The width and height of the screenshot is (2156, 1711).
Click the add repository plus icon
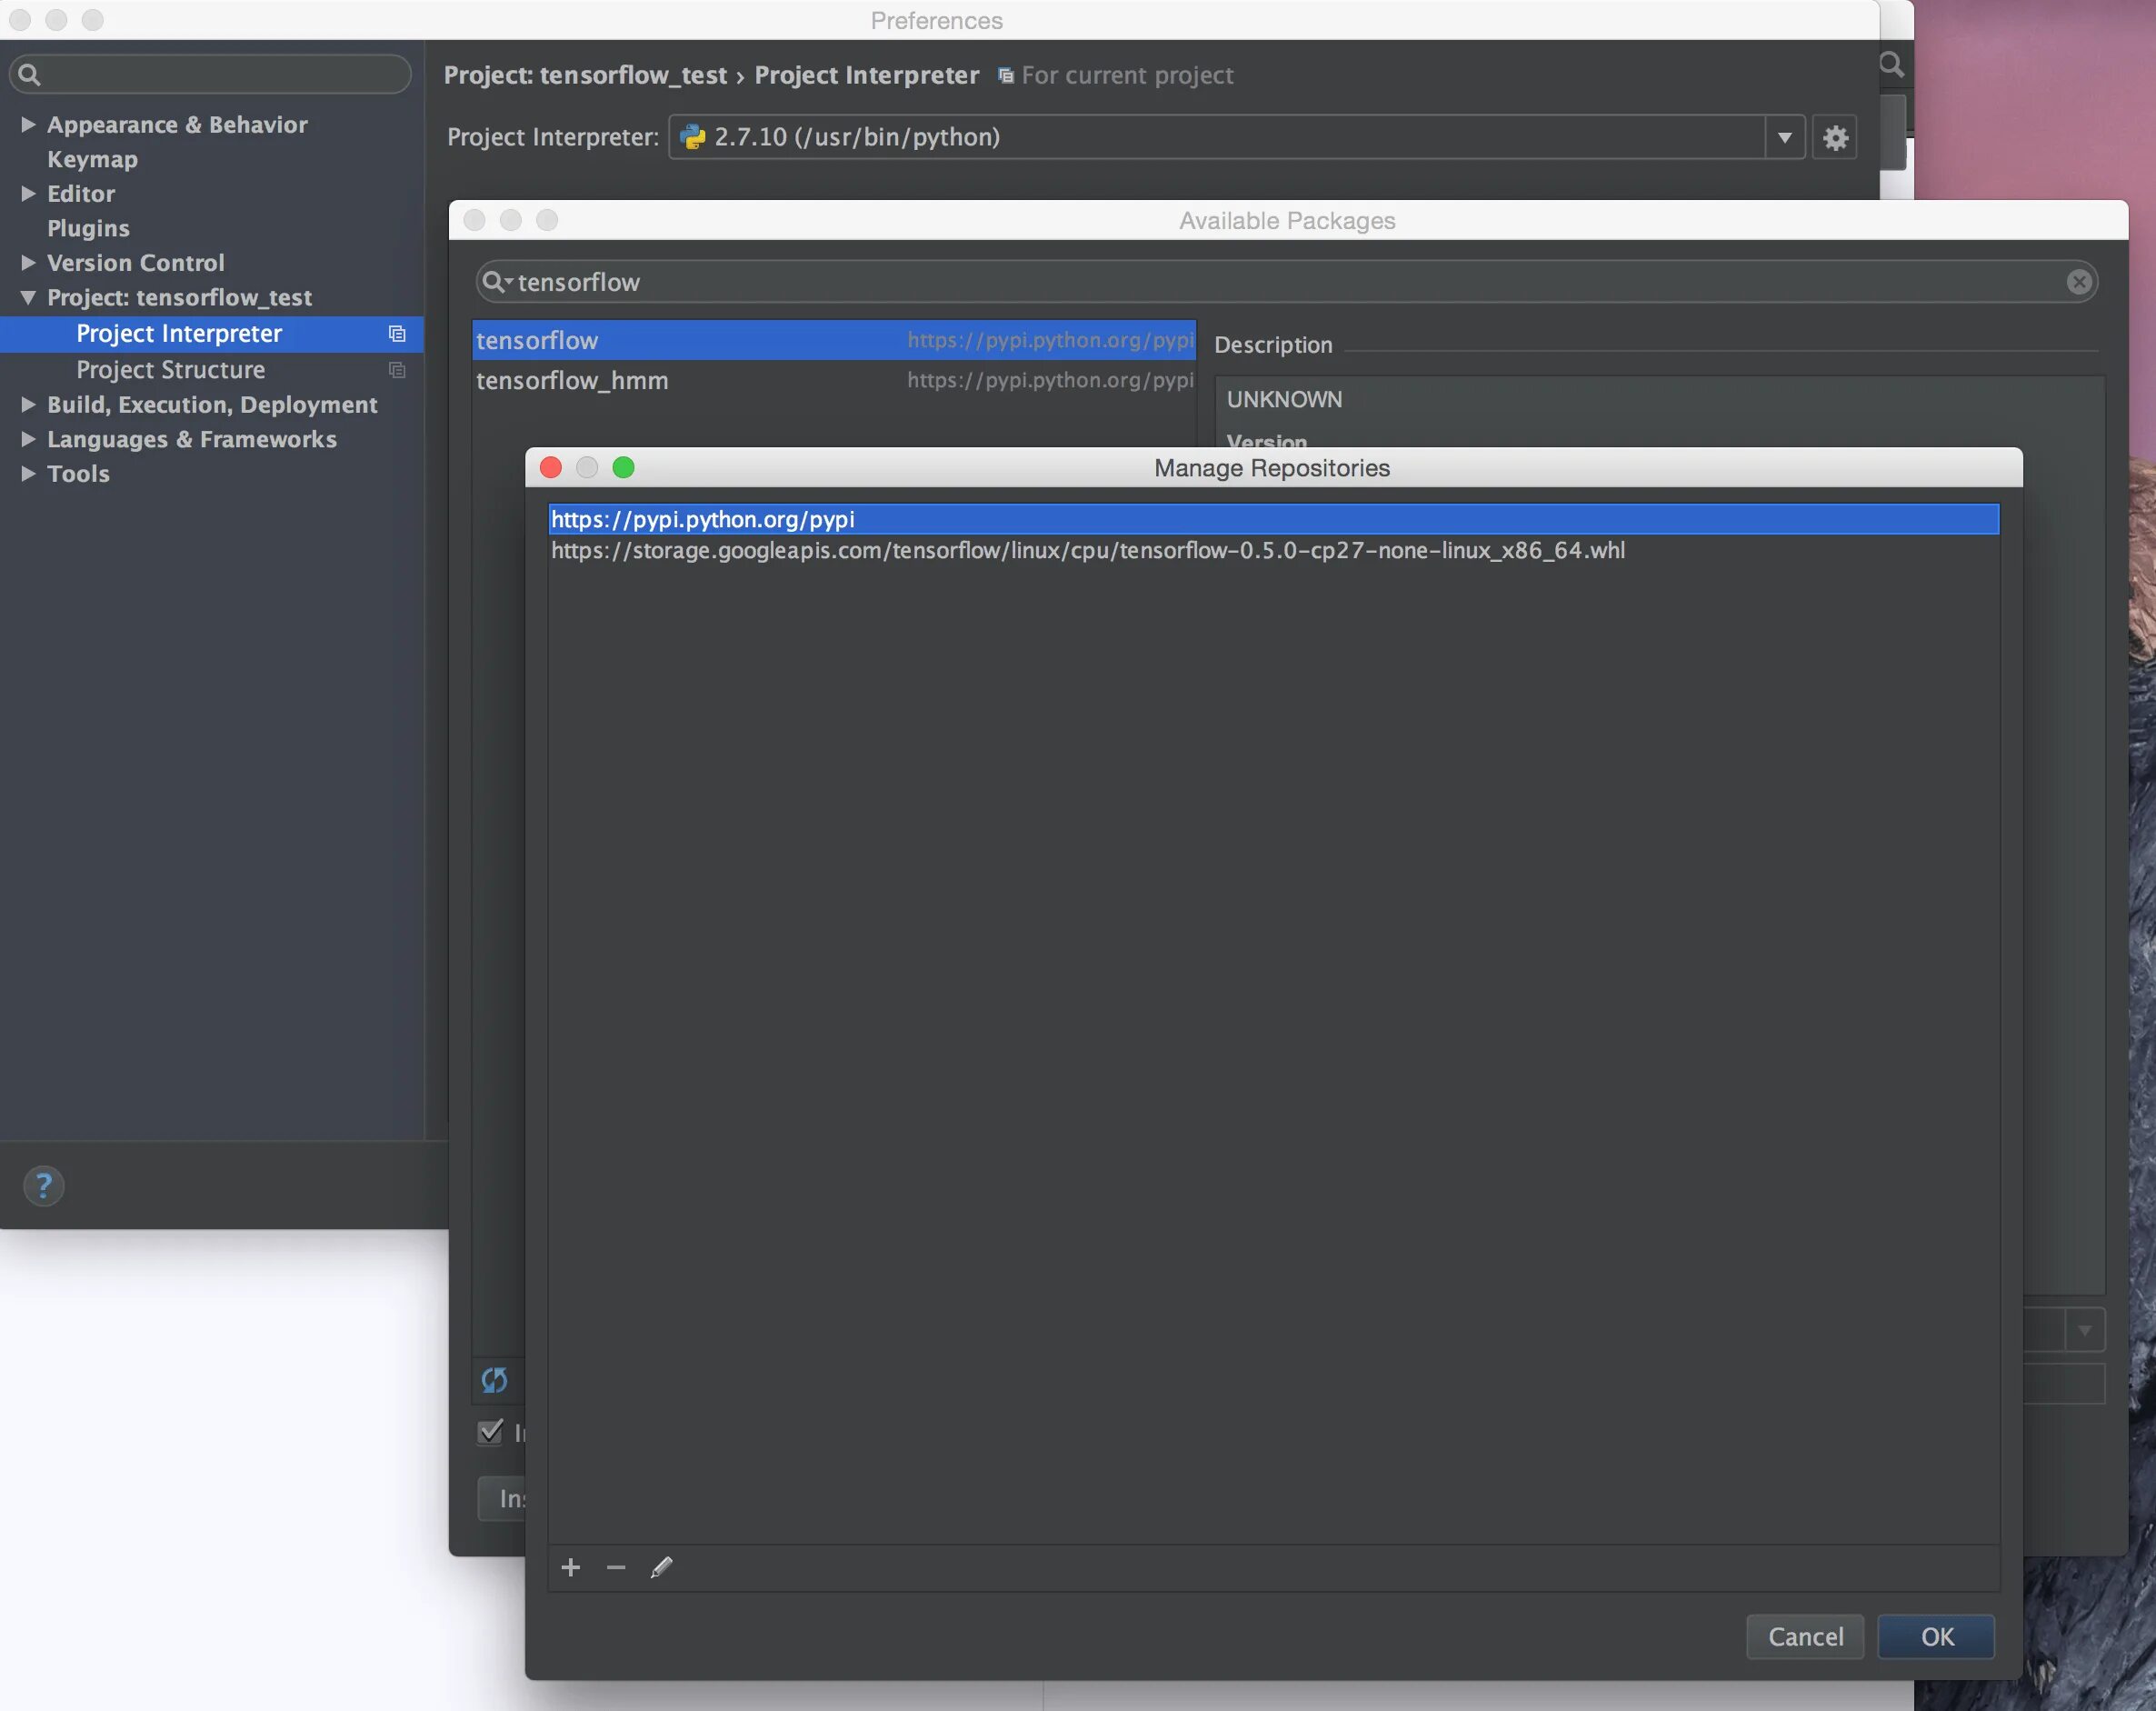tap(571, 1567)
